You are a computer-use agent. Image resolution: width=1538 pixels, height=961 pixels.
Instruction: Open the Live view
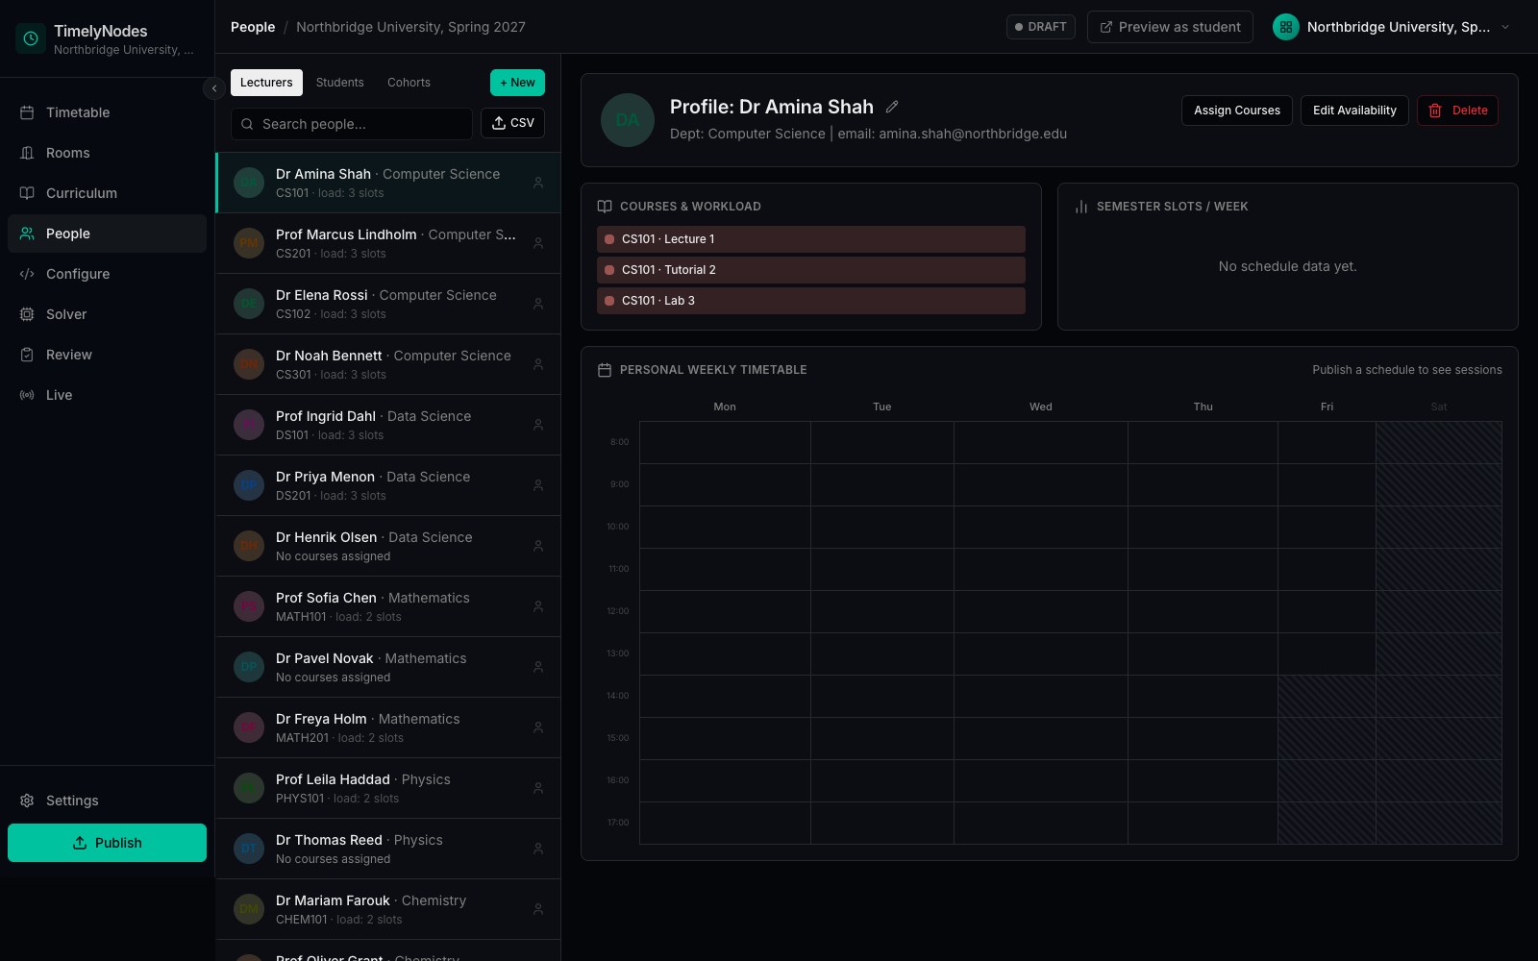tap(107, 395)
